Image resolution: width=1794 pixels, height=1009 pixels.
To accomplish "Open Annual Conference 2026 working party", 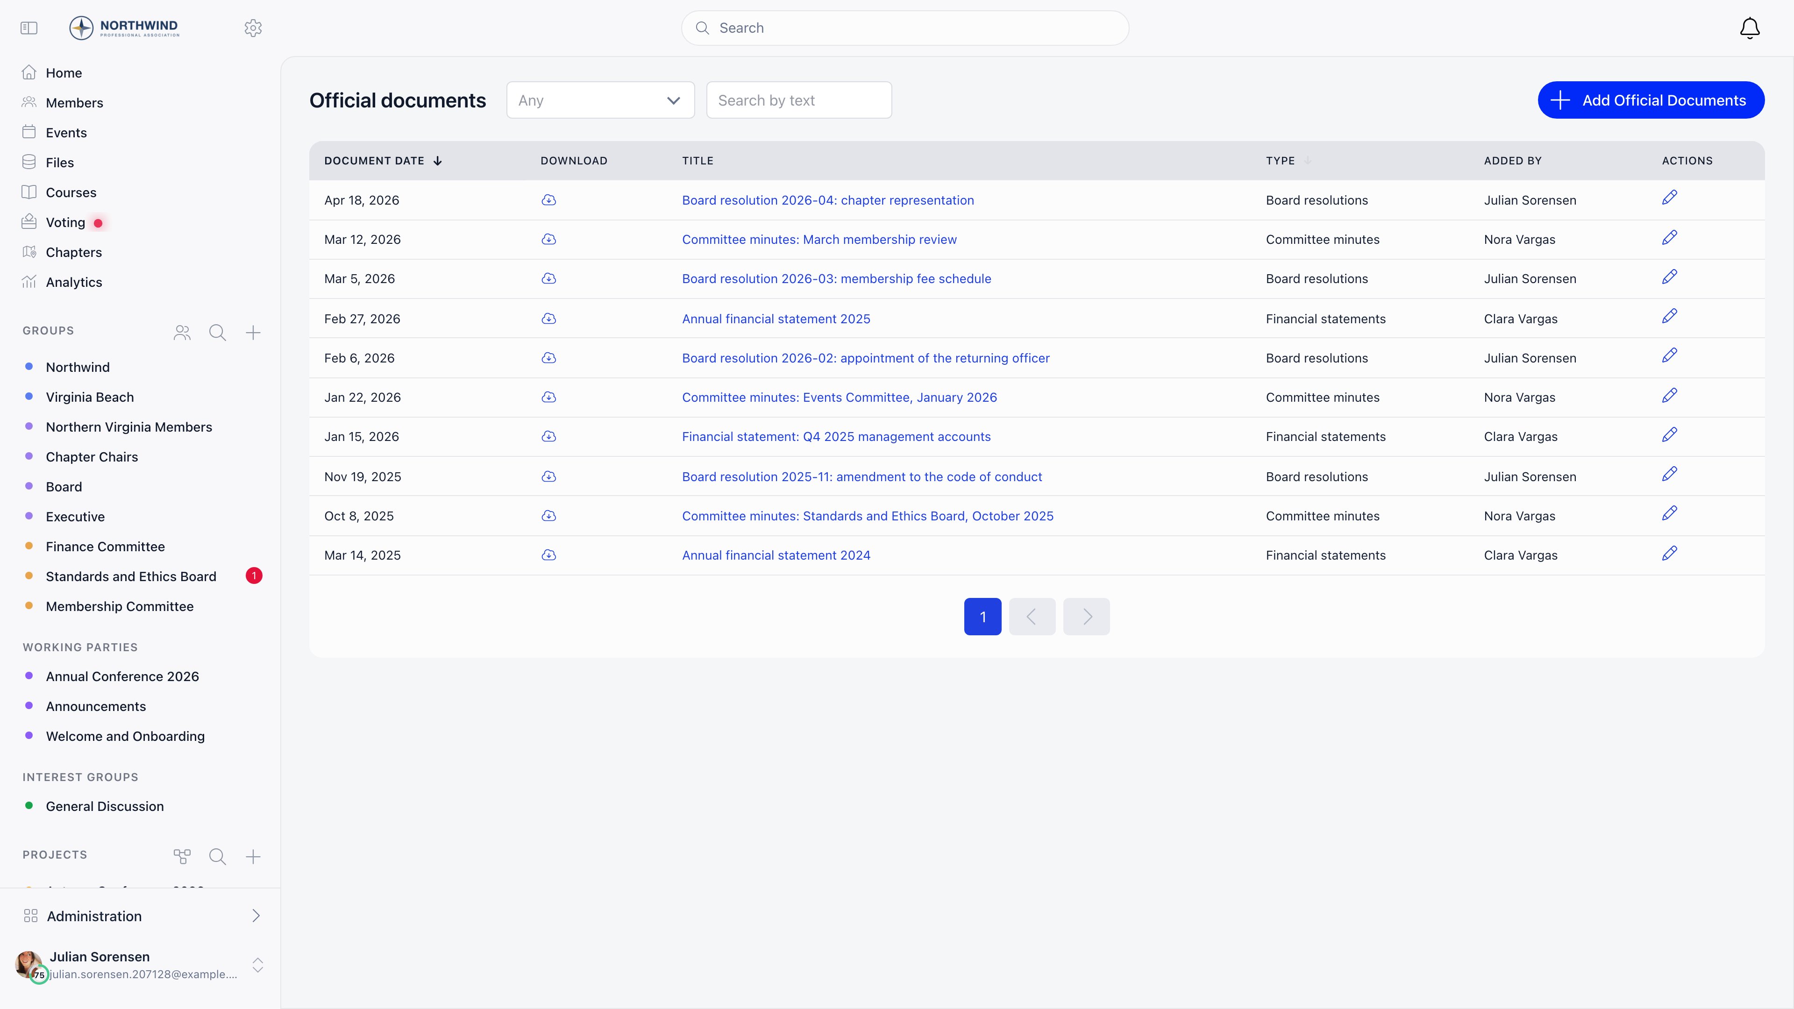I will click(x=122, y=676).
